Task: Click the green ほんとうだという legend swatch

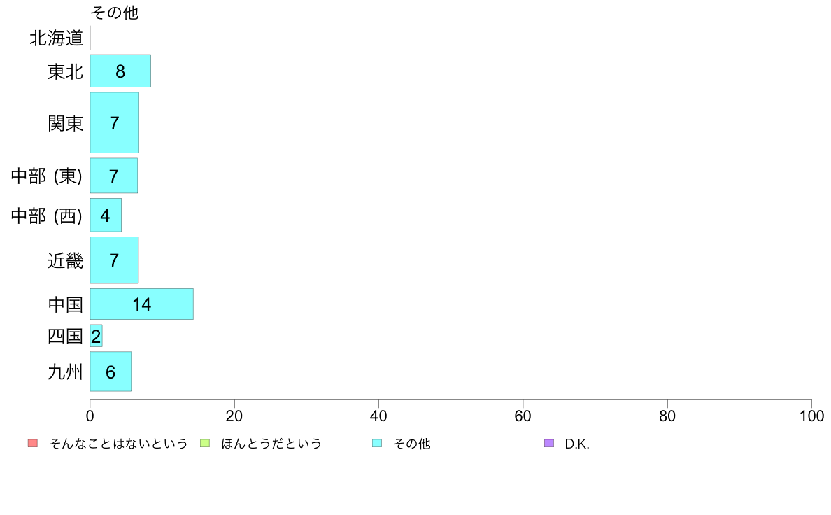Action: [x=204, y=443]
